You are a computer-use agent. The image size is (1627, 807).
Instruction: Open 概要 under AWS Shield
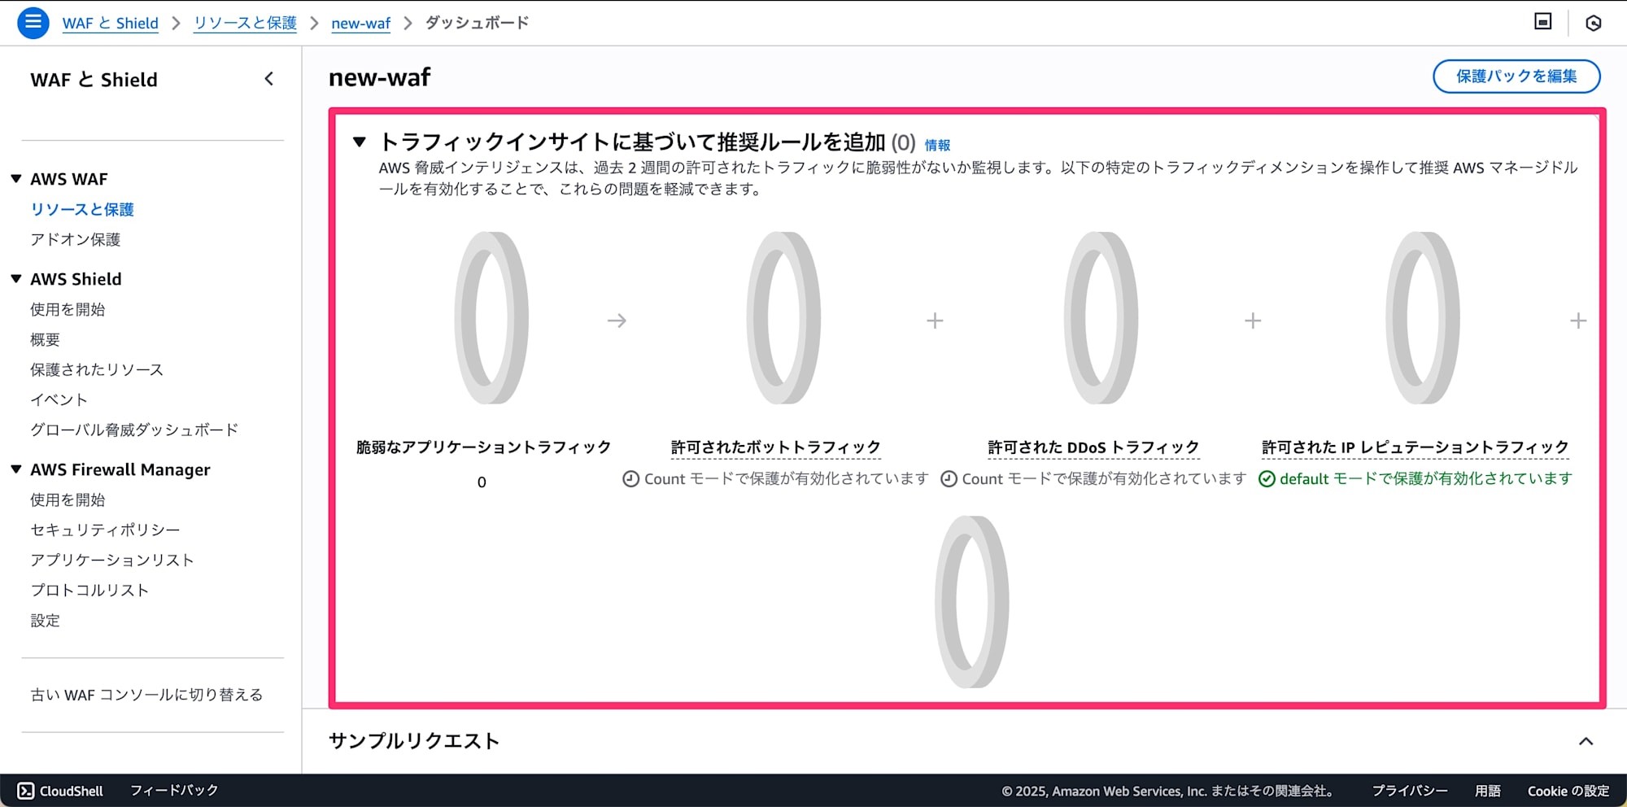(46, 339)
